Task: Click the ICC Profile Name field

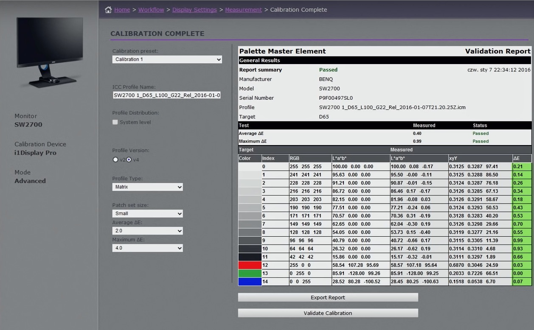Action: pyautogui.click(x=167, y=95)
